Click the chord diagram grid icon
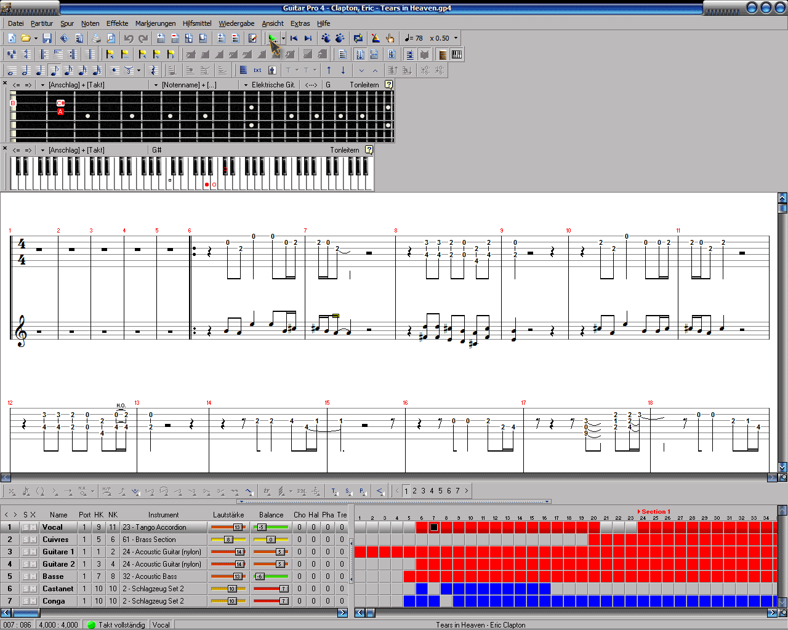Viewport: 788px width, 630px height. click(243, 70)
